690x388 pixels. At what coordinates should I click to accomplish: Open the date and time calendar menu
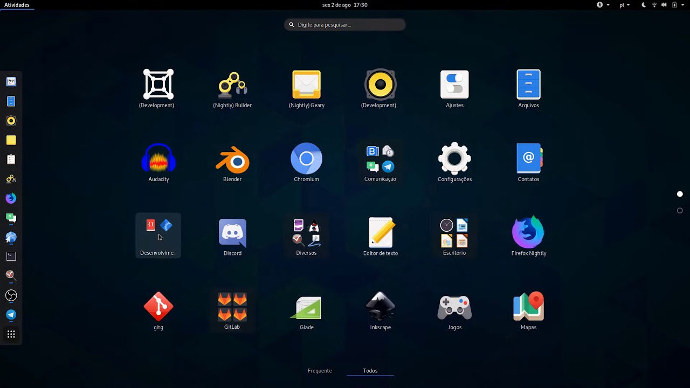(x=345, y=5)
